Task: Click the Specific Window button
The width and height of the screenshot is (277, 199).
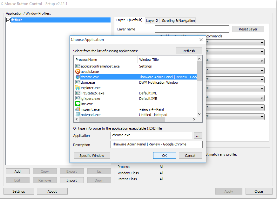Action: (92, 156)
